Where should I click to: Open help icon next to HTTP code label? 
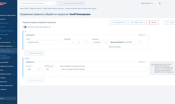coord(52,66)
